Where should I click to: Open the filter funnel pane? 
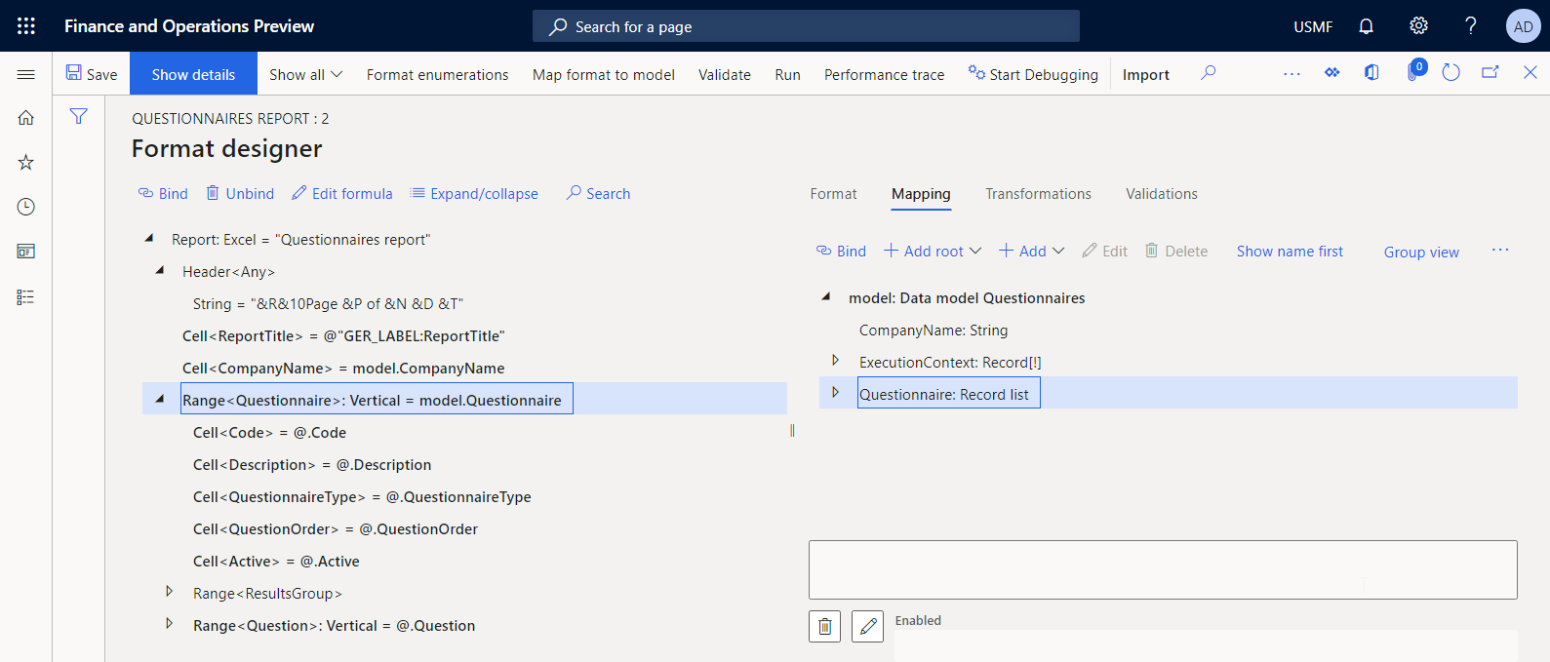point(79,116)
